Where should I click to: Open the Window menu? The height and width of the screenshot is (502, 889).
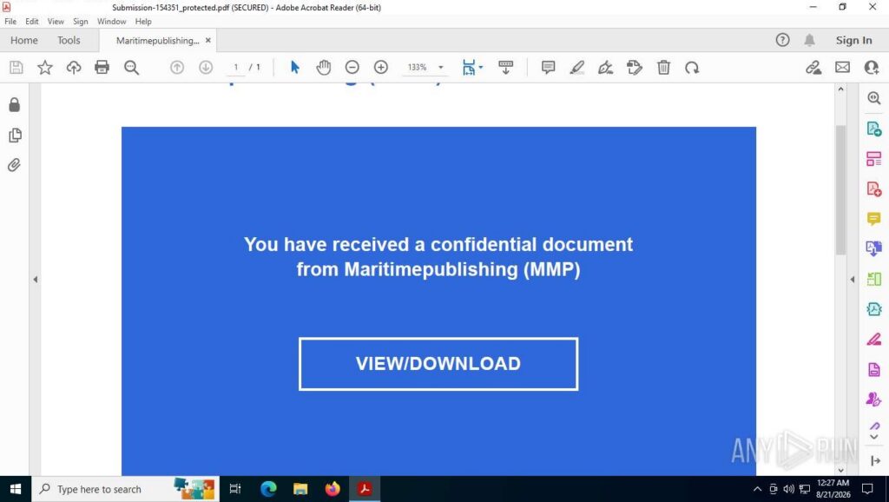click(111, 22)
